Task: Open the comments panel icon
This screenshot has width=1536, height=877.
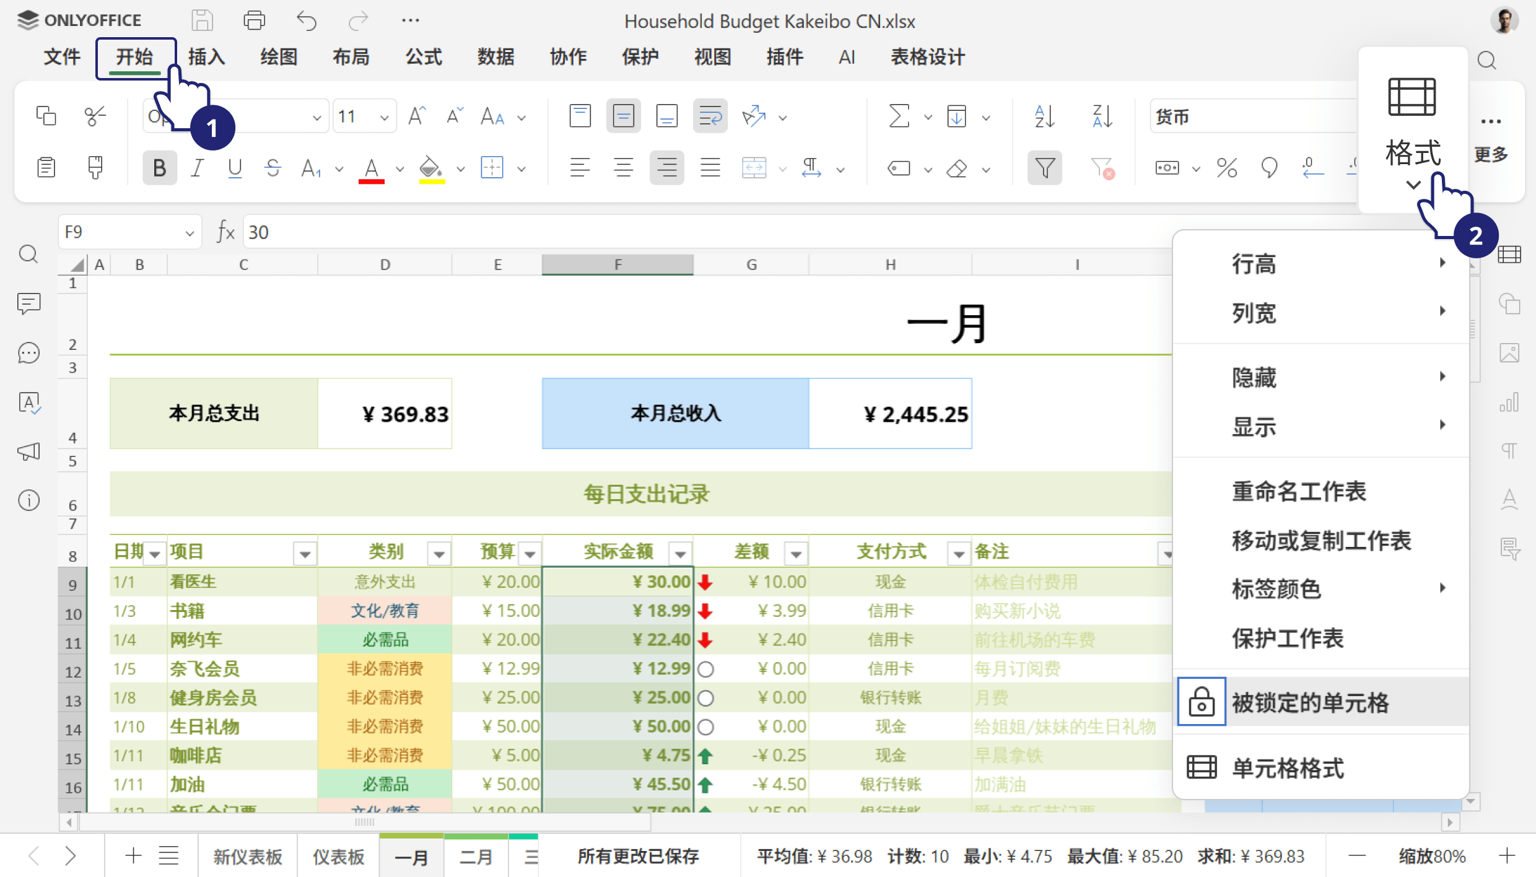Action: tap(28, 303)
